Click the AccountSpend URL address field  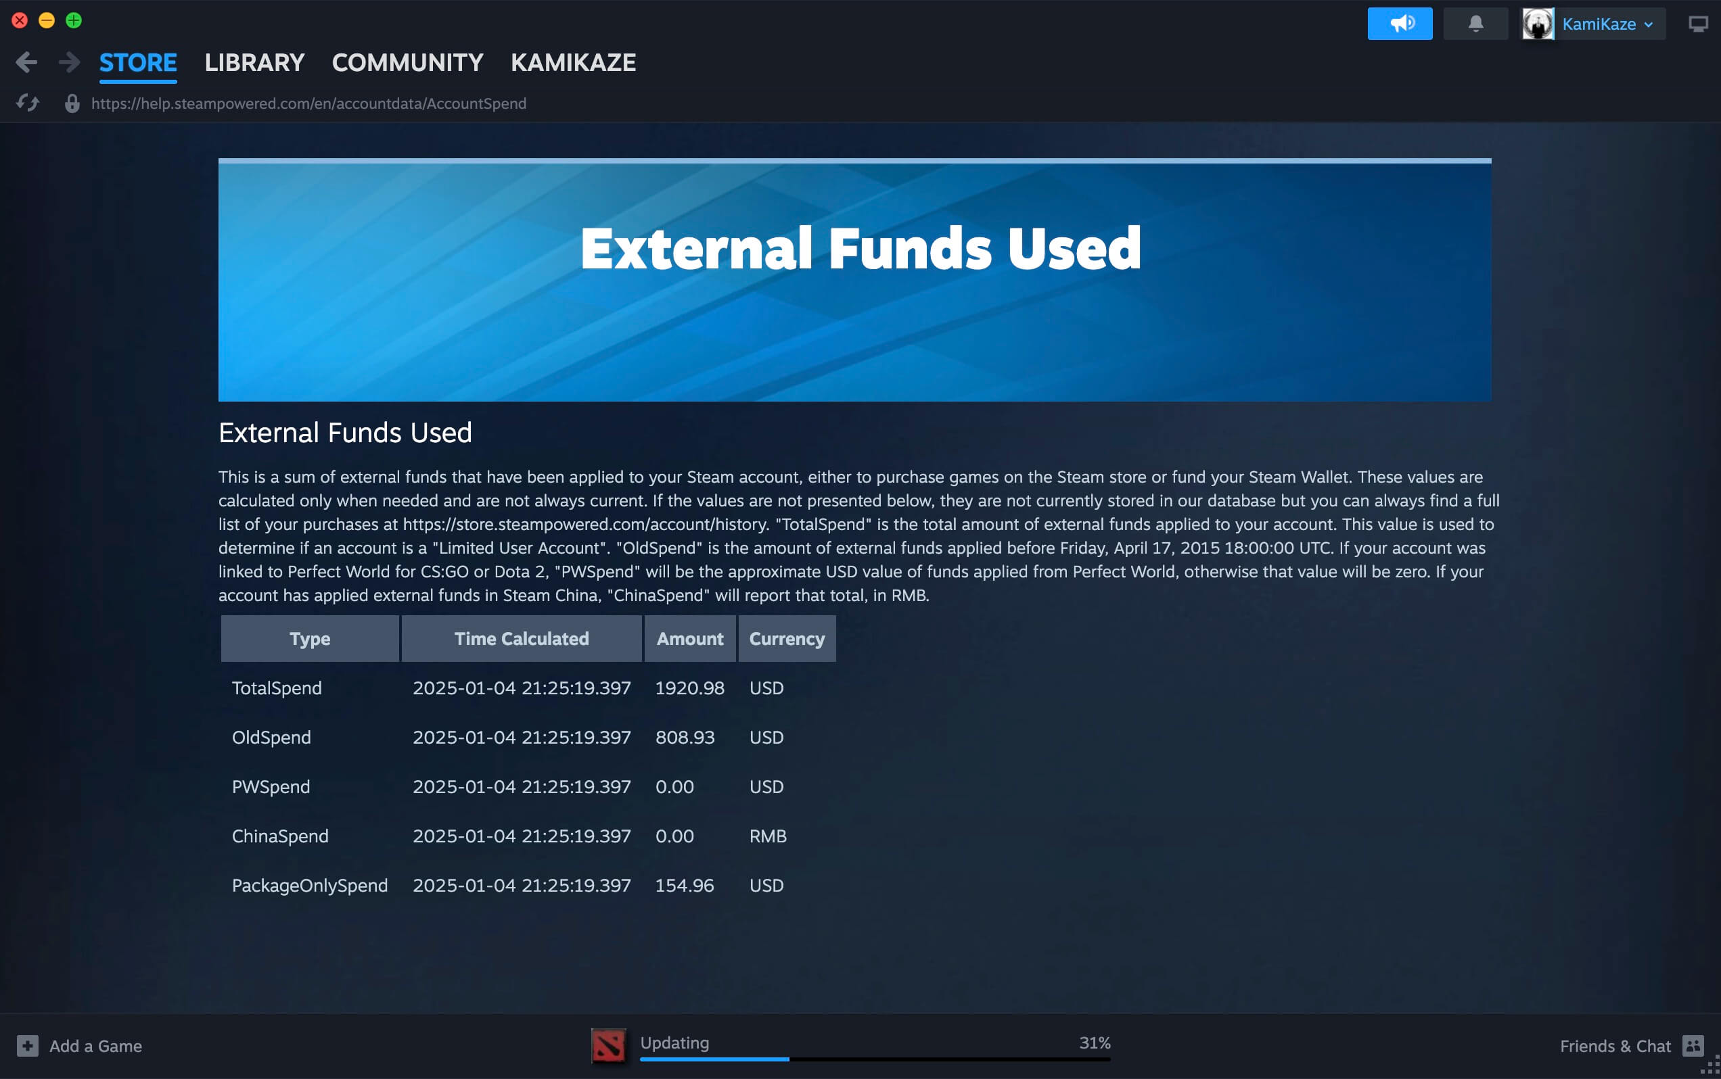pos(308,103)
